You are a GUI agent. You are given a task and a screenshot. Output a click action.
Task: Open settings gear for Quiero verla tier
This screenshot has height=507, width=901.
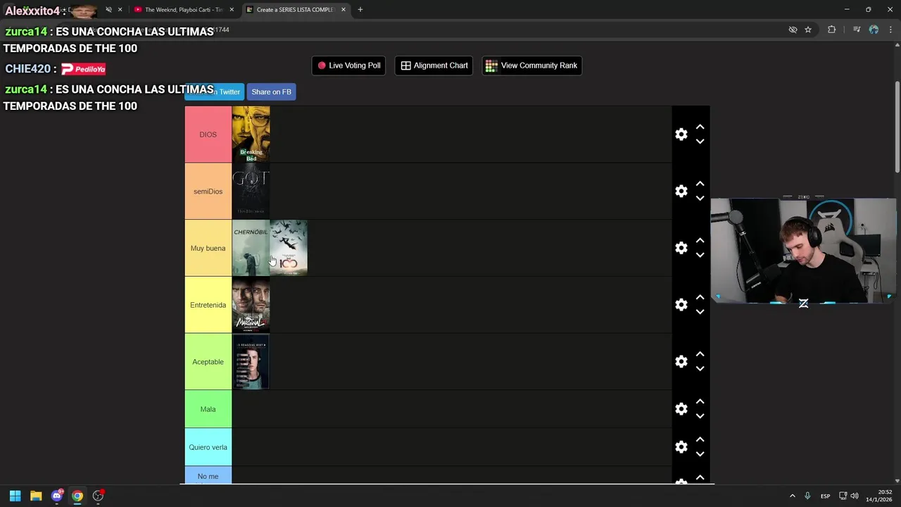click(x=681, y=447)
